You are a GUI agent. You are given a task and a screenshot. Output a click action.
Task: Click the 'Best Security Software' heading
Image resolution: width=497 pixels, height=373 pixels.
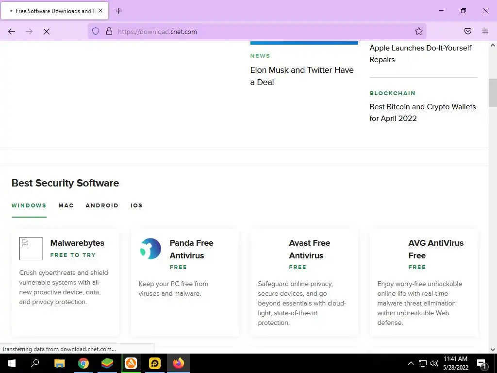point(66,183)
